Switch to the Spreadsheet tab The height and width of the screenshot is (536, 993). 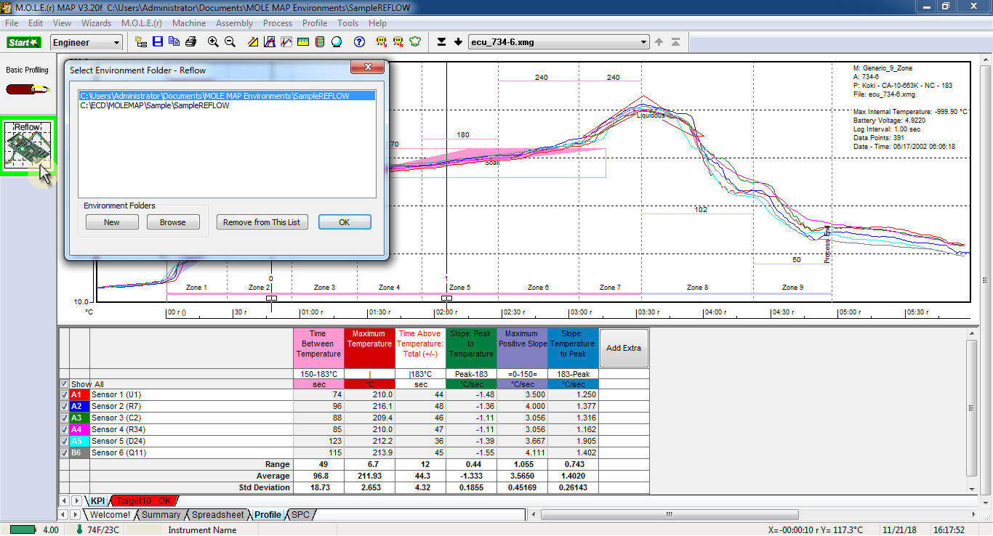(x=217, y=514)
